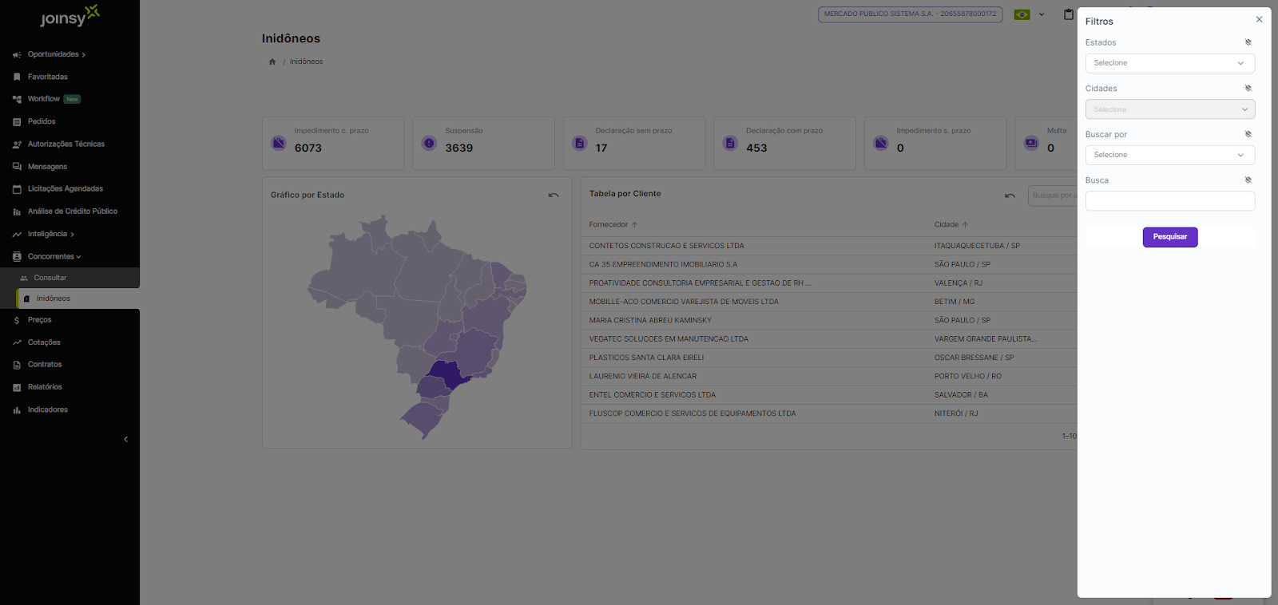1278x605 pixels.
Task: Reset the Gráfico por Estado chart
Action: tap(554, 196)
